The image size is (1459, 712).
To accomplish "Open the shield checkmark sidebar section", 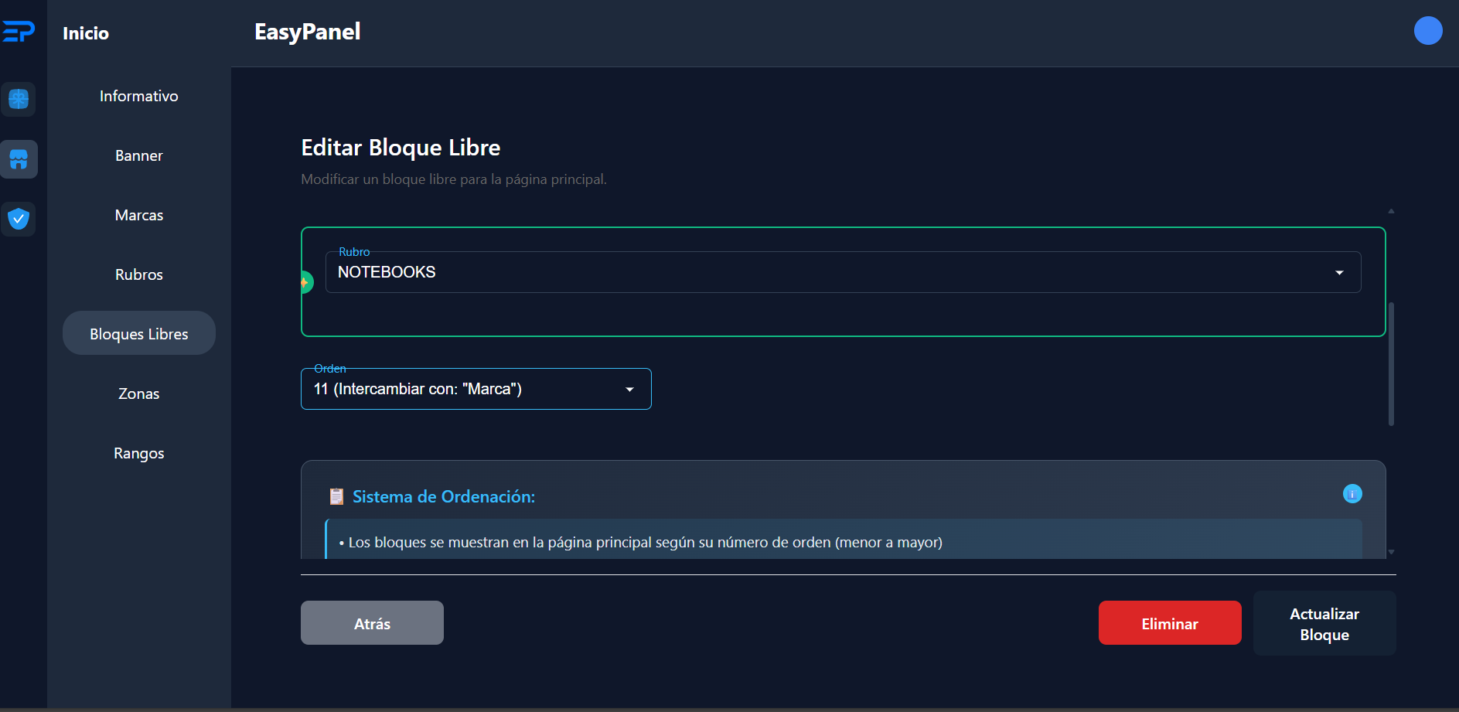I will point(19,219).
